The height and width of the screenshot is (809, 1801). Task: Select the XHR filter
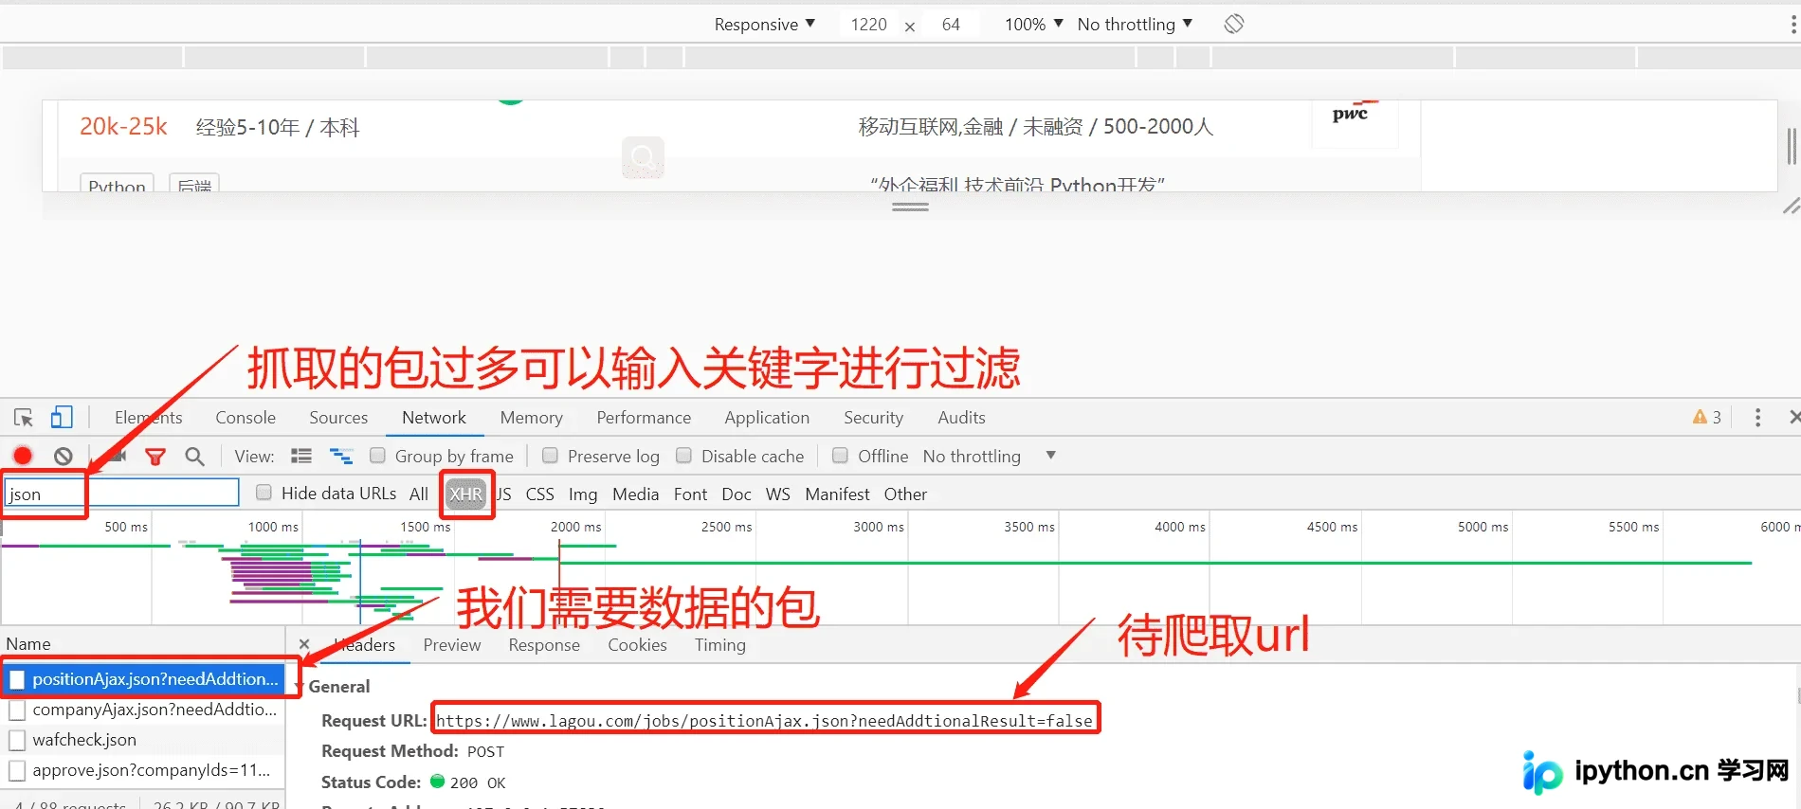coord(466,494)
